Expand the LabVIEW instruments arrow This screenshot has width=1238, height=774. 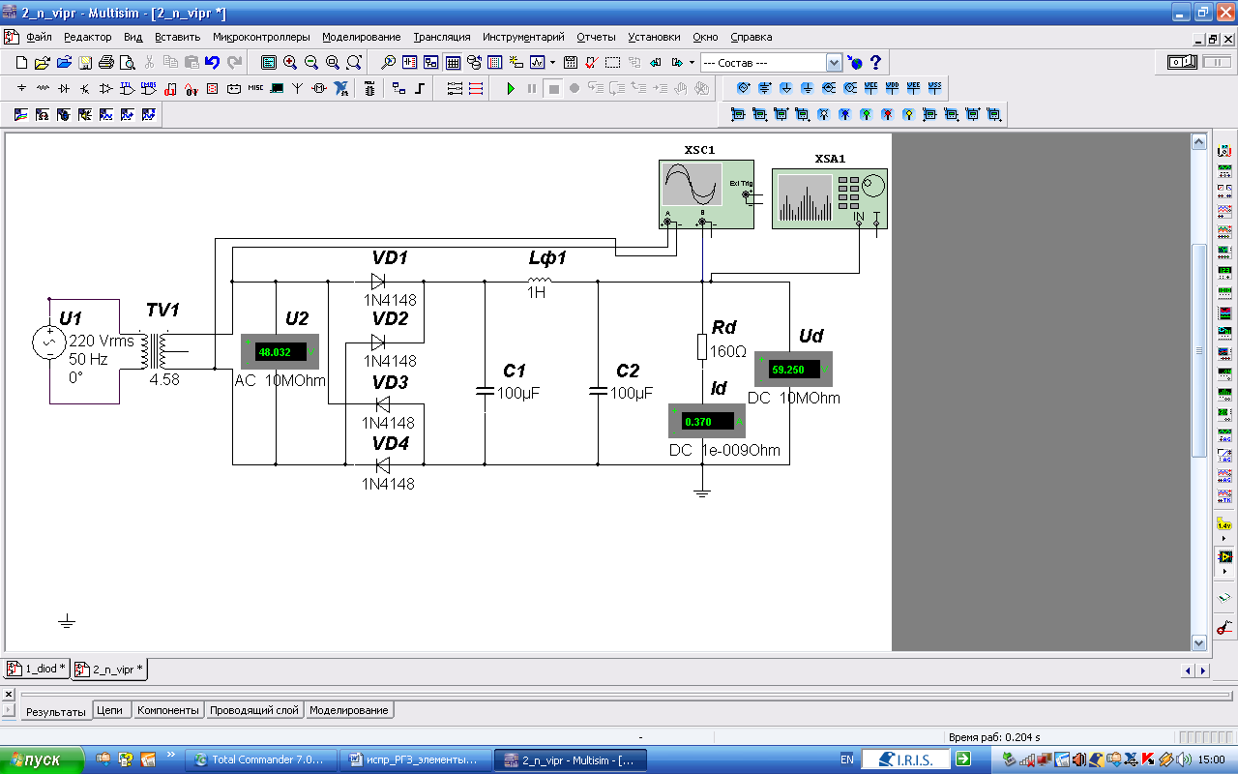pyautogui.click(x=1224, y=572)
